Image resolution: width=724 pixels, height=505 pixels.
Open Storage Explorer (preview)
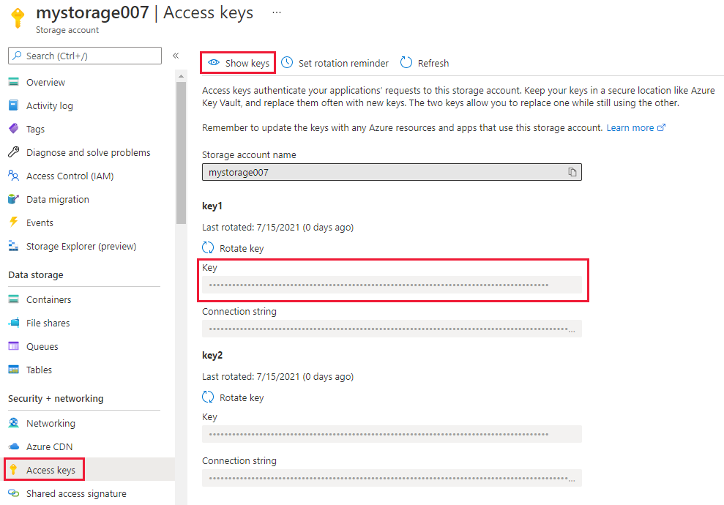81,246
